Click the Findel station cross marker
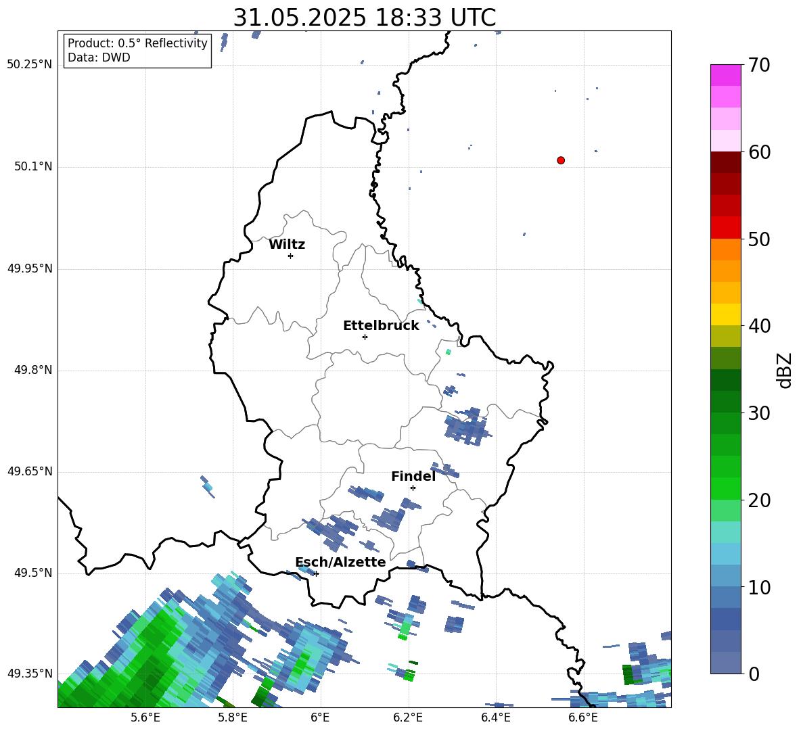 tap(413, 488)
